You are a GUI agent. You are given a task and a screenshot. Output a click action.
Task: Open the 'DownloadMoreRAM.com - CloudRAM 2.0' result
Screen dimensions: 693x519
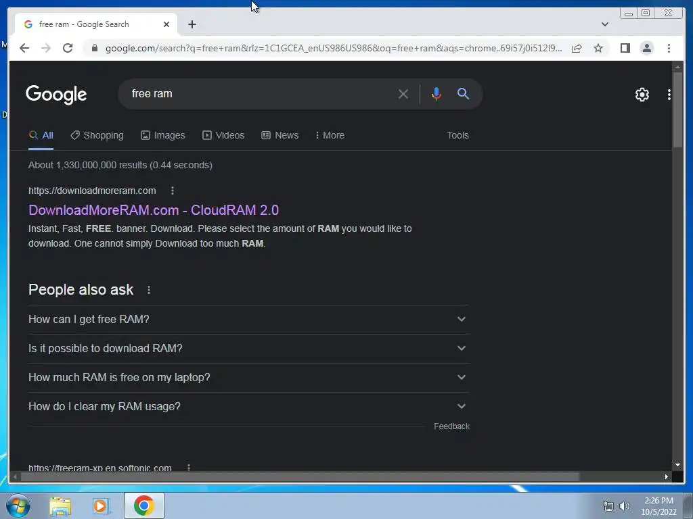tap(154, 210)
